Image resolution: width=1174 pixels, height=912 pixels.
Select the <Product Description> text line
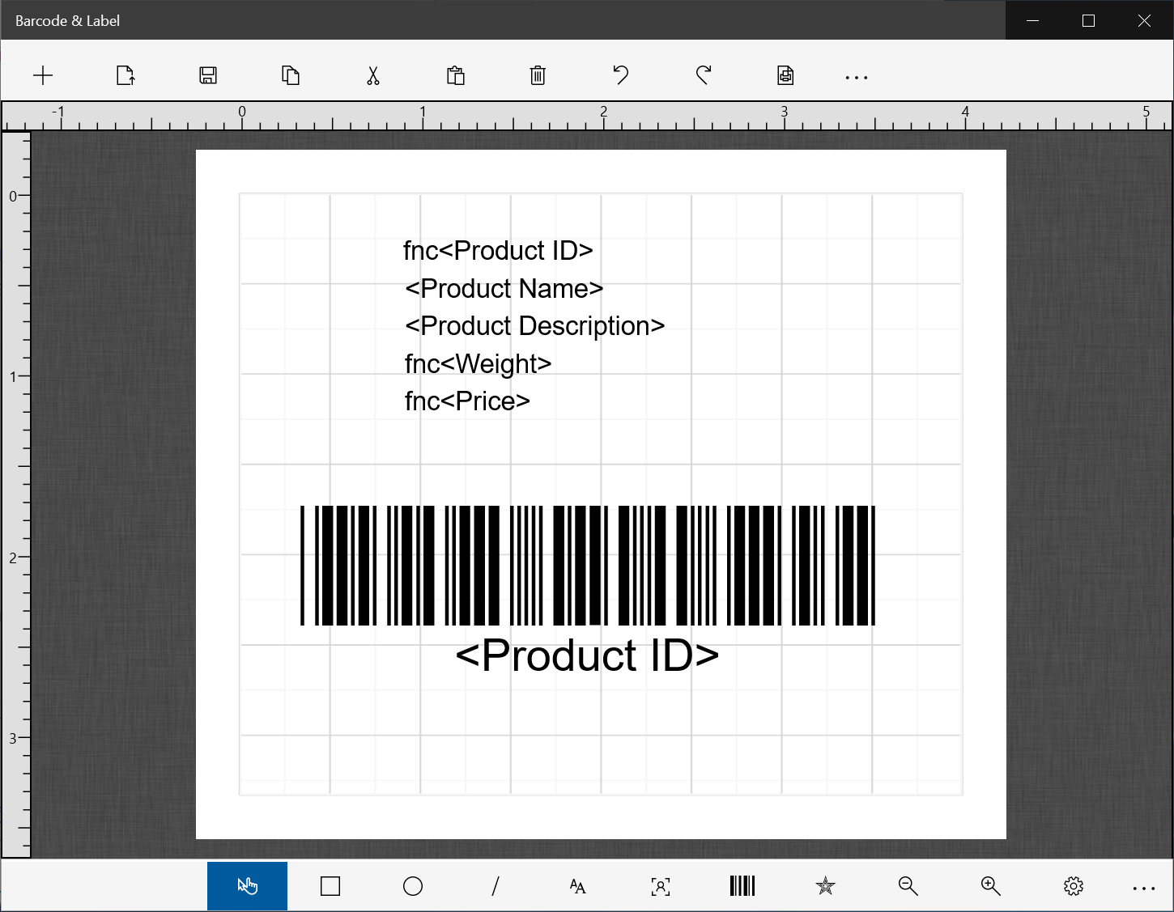pyautogui.click(x=534, y=326)
